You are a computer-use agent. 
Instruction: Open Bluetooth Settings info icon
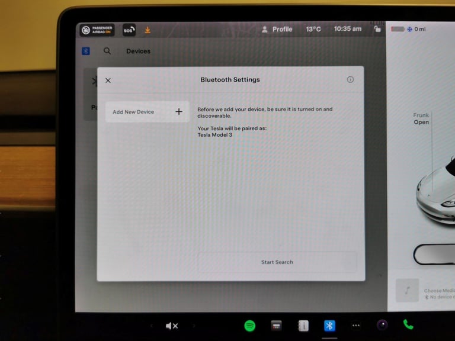coord(350,79)
